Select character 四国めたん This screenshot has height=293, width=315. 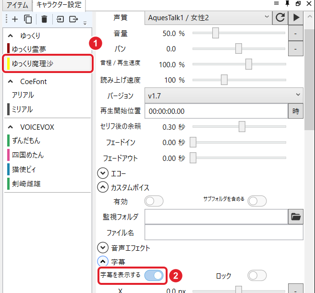(x=48, y=155)
